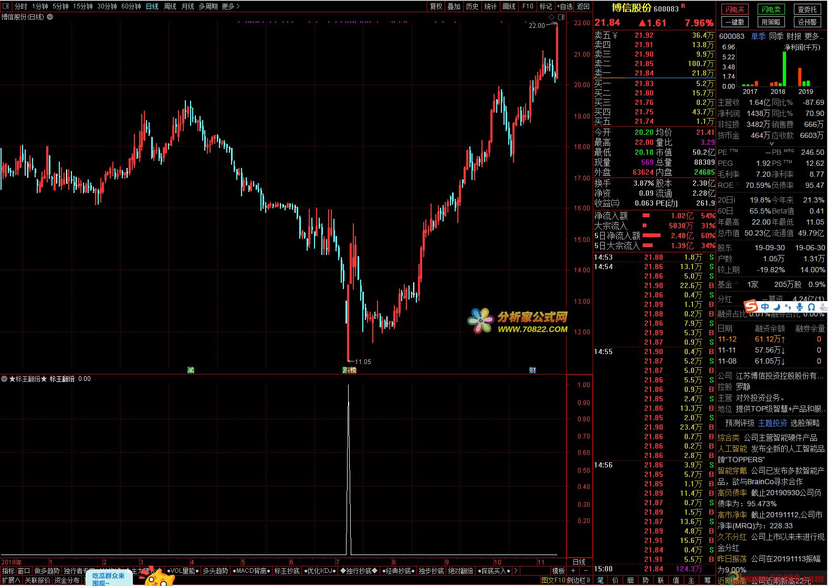
Task: Click the 标记 mark tool
Action: (546, 6)
